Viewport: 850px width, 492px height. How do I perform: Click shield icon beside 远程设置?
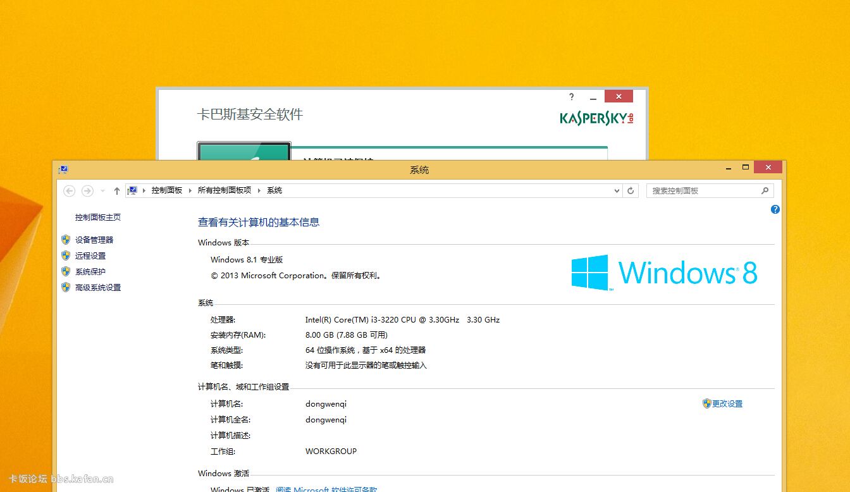[x=66, y=255]
